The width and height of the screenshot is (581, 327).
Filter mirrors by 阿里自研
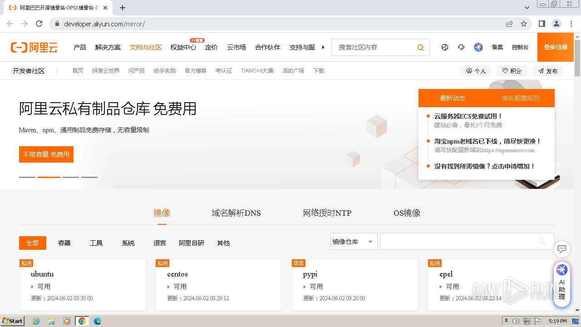[x=192, y=243]
